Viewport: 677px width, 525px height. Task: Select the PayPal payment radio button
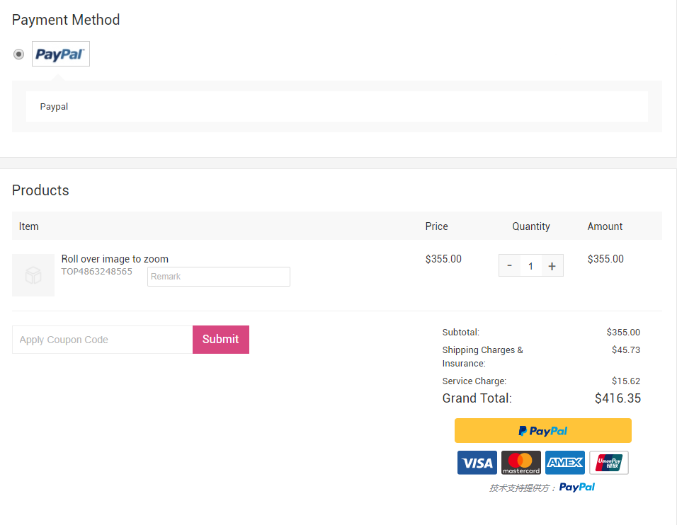pos(18,54)
